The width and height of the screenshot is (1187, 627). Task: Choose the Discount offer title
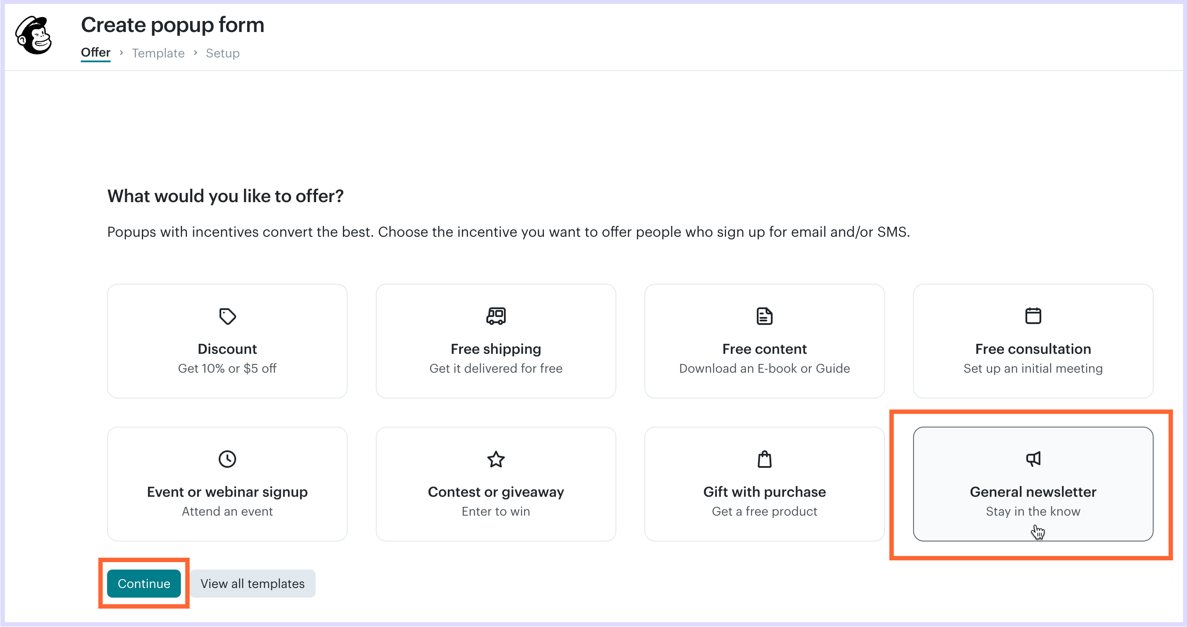click(x=227, y=349)
